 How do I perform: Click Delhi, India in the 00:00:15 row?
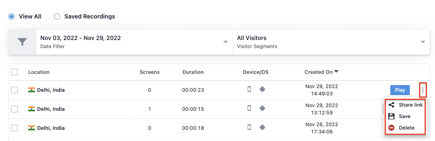click(x=51, y=109)
